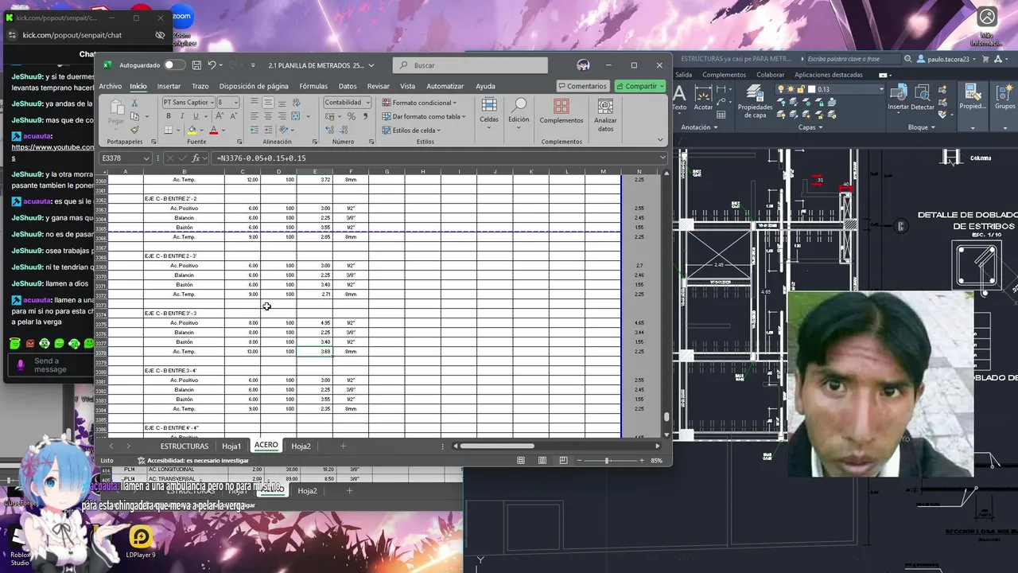Open the Edición search button
This screenshot has height=573, width=1018.
(519, 111)
